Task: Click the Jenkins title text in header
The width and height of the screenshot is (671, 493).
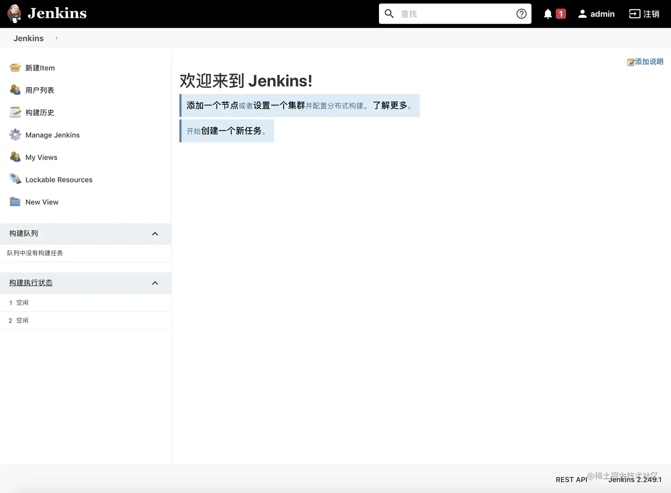Action: [57, 13]
